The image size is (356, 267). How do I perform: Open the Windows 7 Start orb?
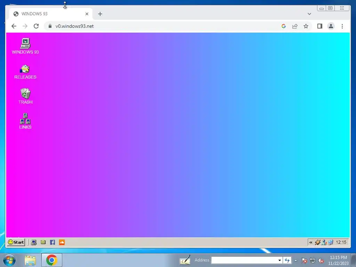[x=9, y=260]
